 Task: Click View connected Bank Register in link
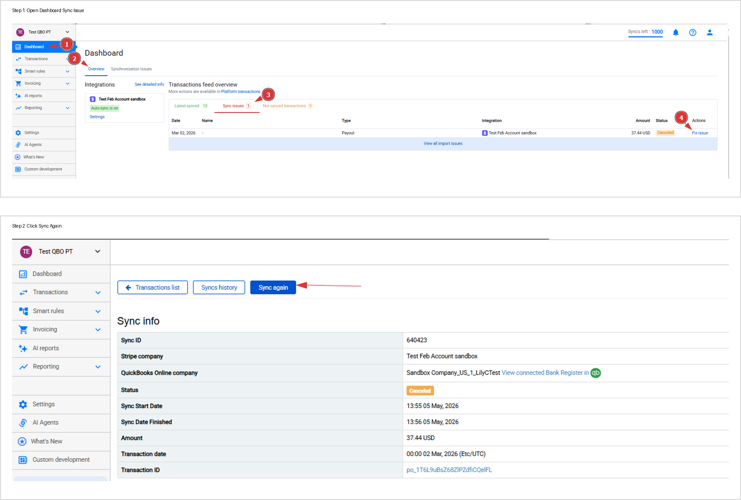[545, 373]
